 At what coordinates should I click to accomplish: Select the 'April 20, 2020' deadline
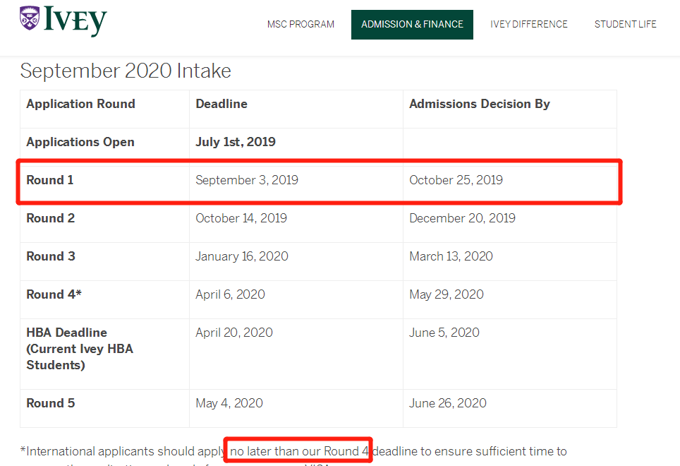click(x=234, y=333)
